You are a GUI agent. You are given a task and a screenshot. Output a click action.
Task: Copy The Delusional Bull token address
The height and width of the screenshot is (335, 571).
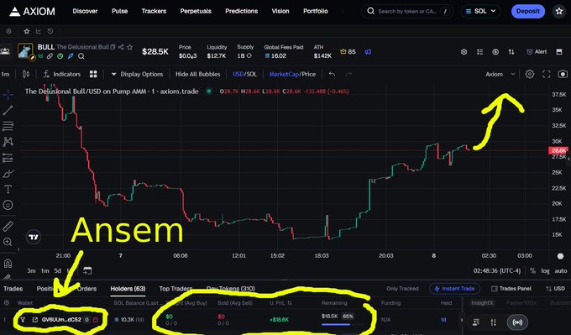click(x=113, y=47)
